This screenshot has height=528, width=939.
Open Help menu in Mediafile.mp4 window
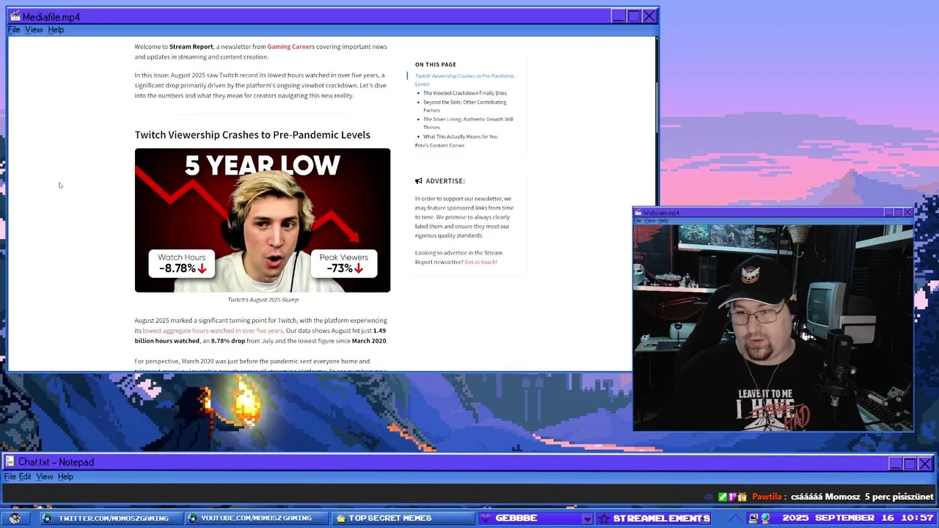56,29
